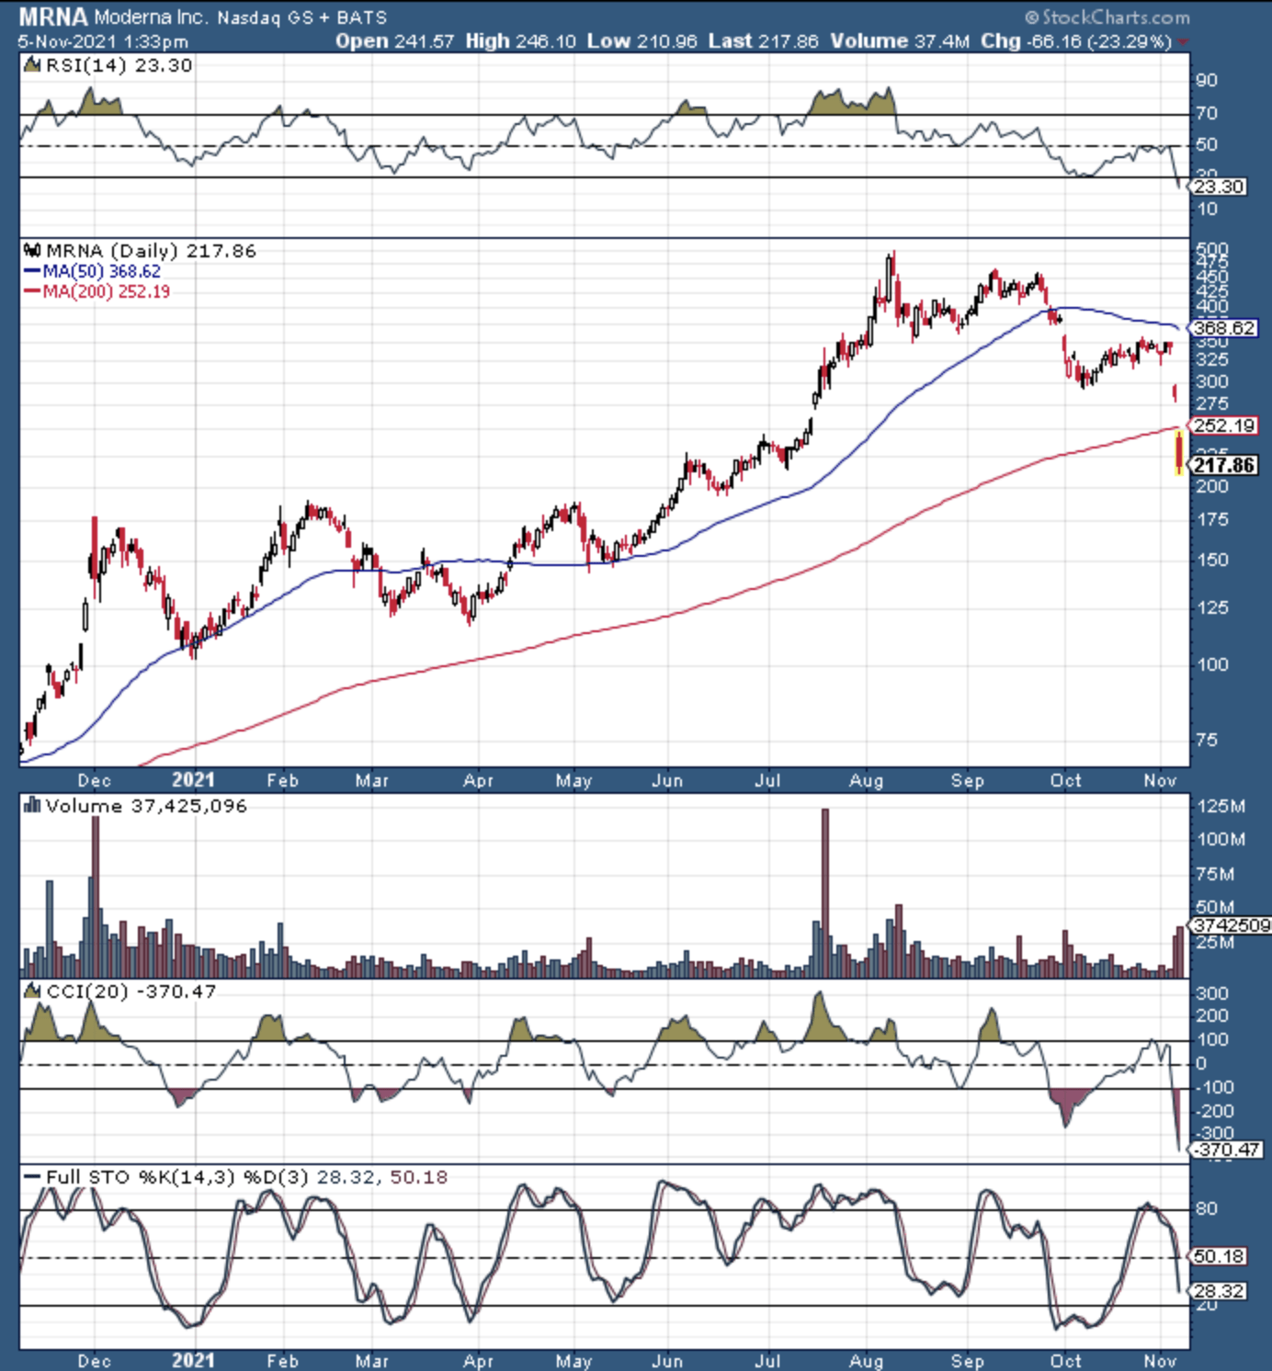
Task: Click the 368.62 price axis tag
Action: tap(1223, 328)
